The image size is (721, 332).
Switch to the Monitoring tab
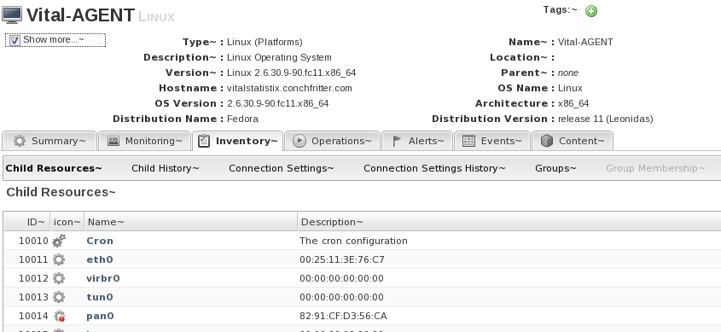144,141
